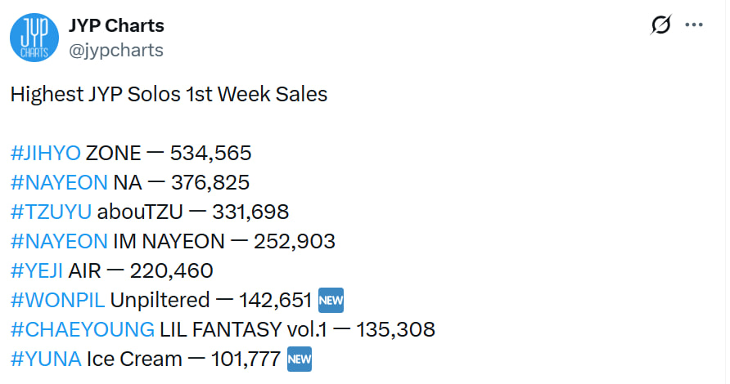Click the ZONE — 534,565 text
This screenshot has width=730, height=384.
[x=169, y=153]
